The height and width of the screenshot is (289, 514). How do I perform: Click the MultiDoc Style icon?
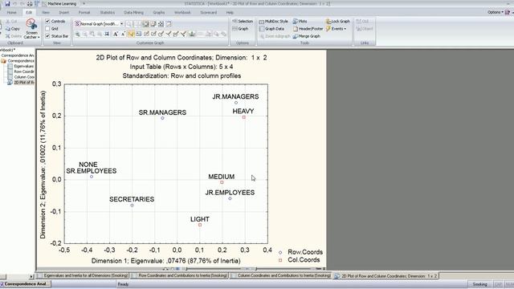262,22
